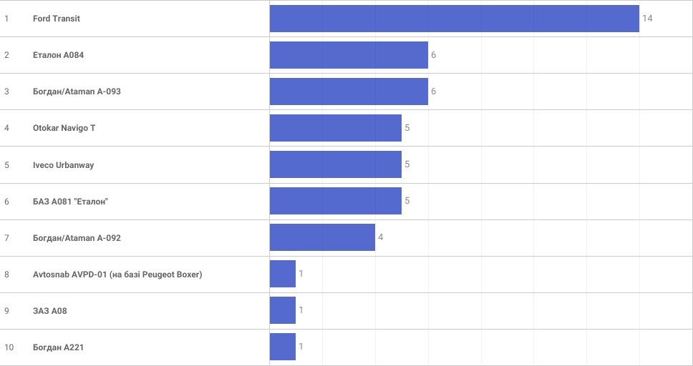Viewport: 693px width, 366px height.
Task: Select the Avtosnab AVPD-01 label text
Action: point(117,274)
